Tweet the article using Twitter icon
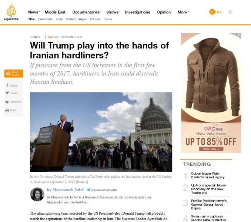Image resolution: width=251 pixels, height=222 pixels. pyautogui.click(x=7, y=93)
